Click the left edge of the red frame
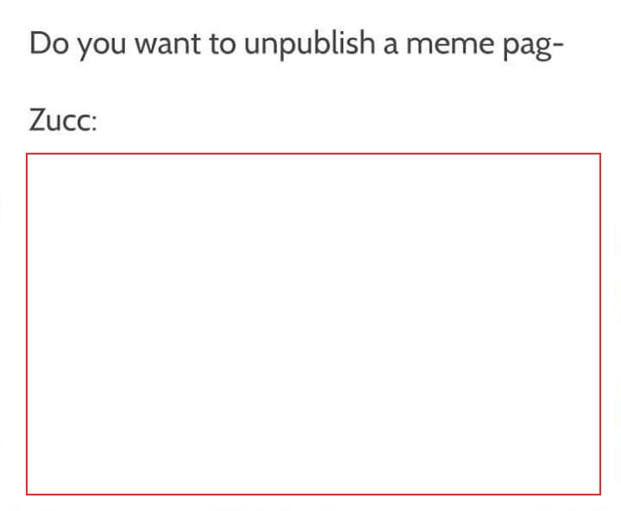 point(27,324)
